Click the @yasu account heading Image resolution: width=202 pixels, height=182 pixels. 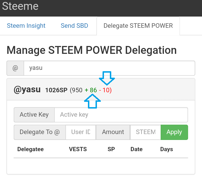(x=27, y=90)
